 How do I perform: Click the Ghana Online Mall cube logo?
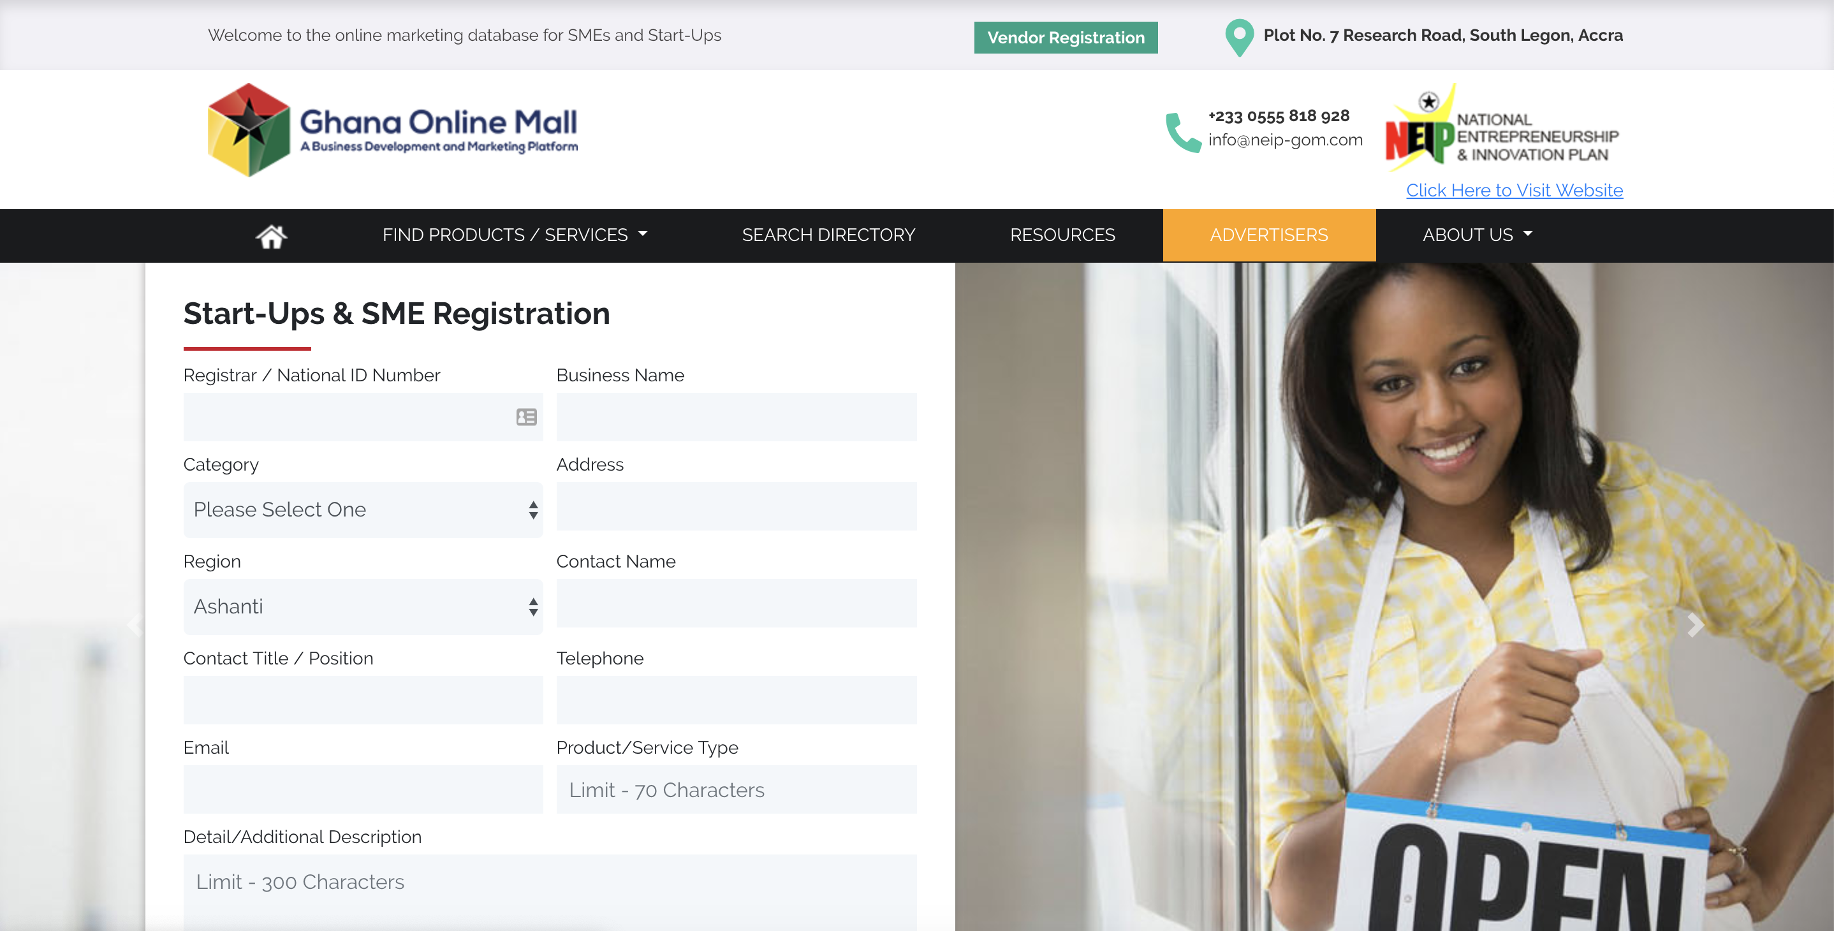(249, 129)
